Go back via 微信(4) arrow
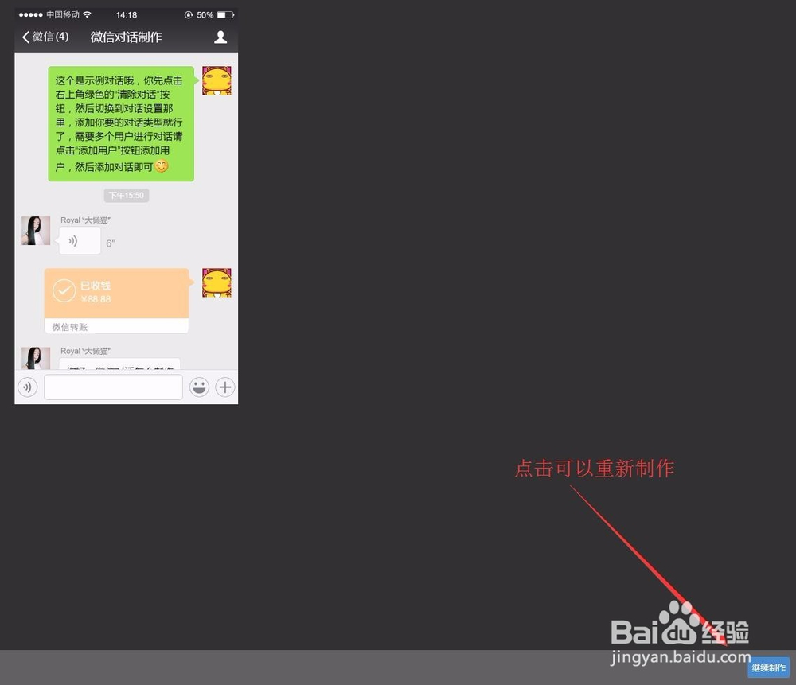 click(45, 37)
